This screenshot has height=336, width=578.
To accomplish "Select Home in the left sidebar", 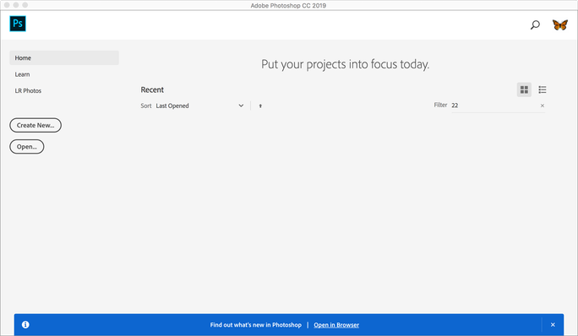I will click(64, 58).
